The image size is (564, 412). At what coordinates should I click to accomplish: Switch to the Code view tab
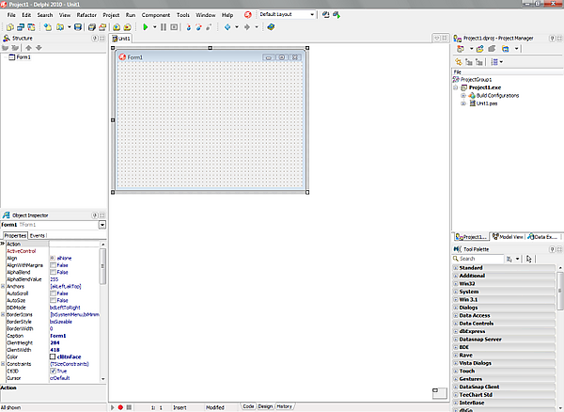tap(248, 406)
